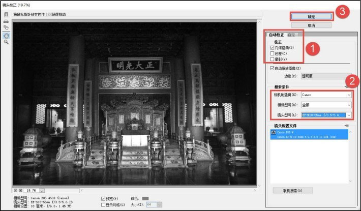
Task: Click the zoom out minus button
Action: [x=14, y=190]
